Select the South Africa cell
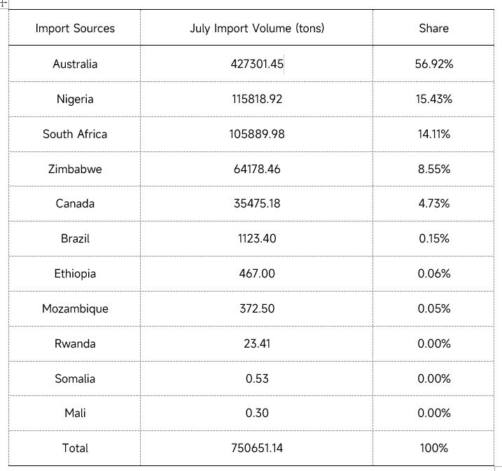Image resolution: width=502 pixels, height=471 pixels. tap(75, 134)
